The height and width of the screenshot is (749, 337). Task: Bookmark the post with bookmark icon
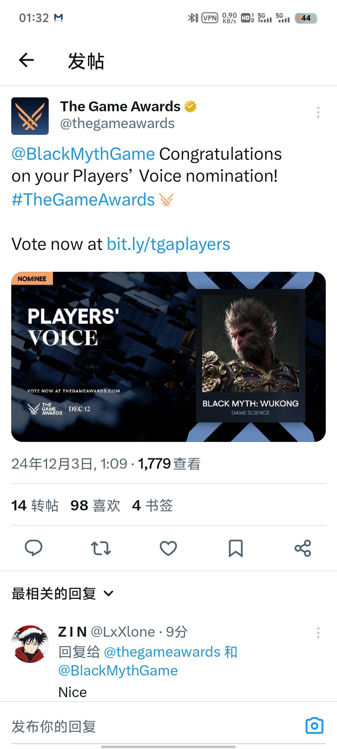tap(236, 548)
